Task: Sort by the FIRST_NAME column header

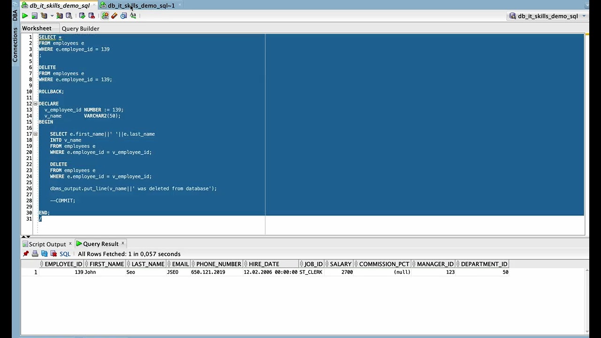Action: (x=105, y=264)
